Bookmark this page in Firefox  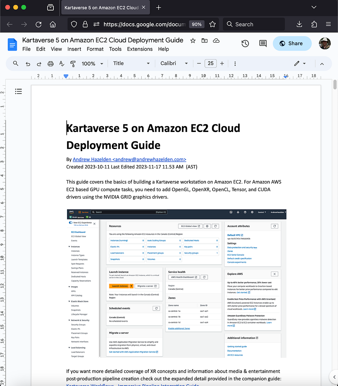click(x=213, y=24)
